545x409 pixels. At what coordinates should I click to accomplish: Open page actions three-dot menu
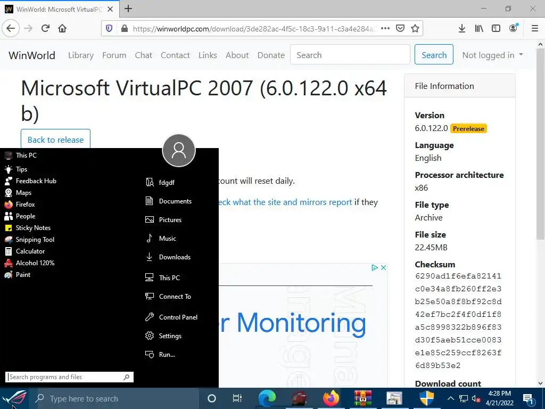[x=385, y=29]
